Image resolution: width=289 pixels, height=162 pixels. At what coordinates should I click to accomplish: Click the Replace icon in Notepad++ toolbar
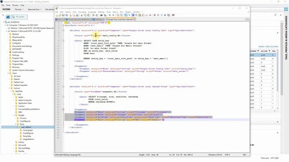pos(105,15)
